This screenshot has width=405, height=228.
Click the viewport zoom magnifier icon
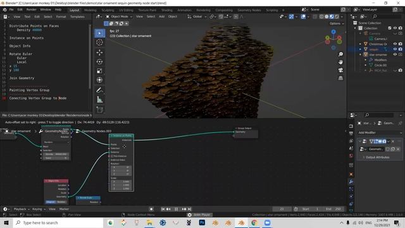pos(340,54)
